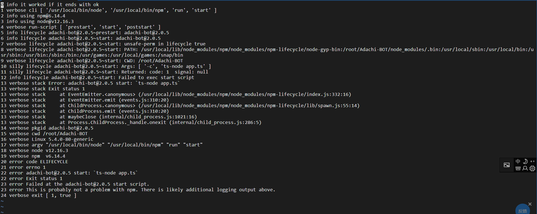Dismiss the feedback bubble with the X
537x214 pixels.
(x=530, y=204)
